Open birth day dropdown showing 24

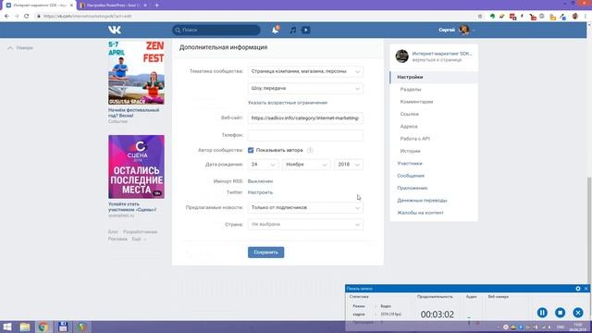(263, 165)
